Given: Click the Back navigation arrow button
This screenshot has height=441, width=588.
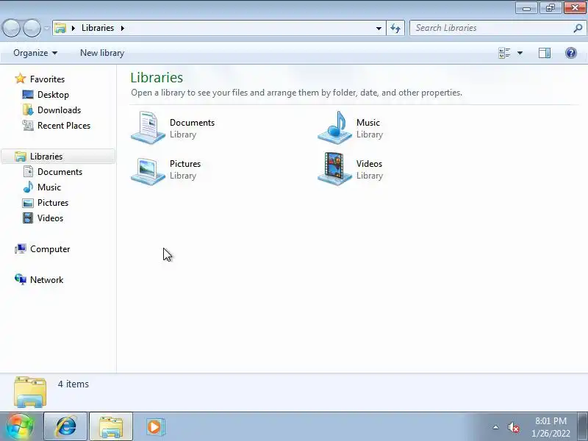Looking at the screenshot, I should click(11, 28).
